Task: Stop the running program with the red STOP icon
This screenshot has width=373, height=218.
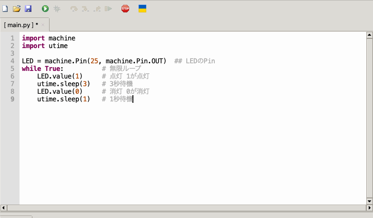Action: [x=125, y=9]
